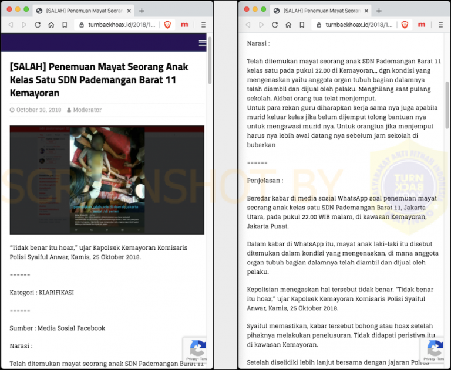This screenshot has width=451, height=370.
Task: Click 'Kepolisian menegaskan' paragraph
Action: click(340, 299)
